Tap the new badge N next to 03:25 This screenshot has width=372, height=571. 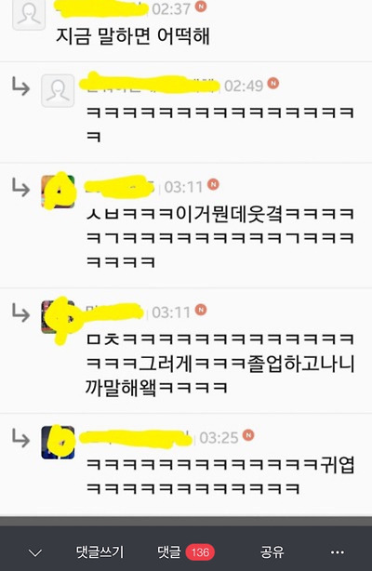[248, 435]
